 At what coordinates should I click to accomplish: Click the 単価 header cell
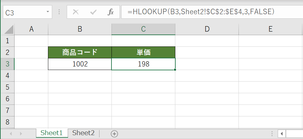pos(143,52)
